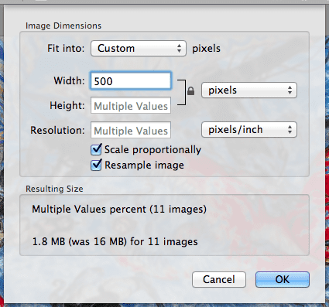Dismiss the dialog with Cancel

click(219, 279)
